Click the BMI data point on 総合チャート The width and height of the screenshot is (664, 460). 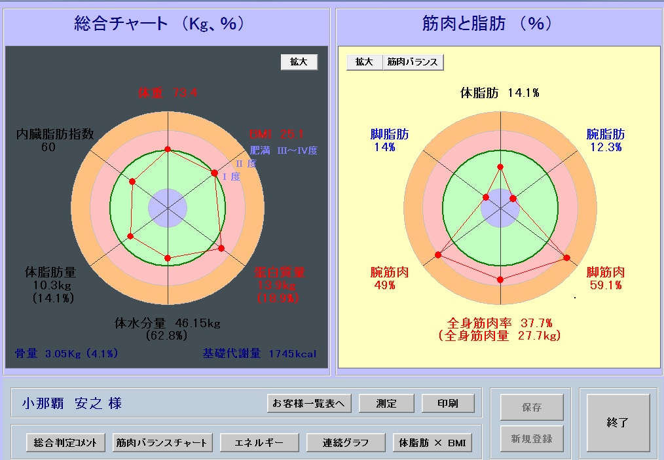tap(215, 173)
